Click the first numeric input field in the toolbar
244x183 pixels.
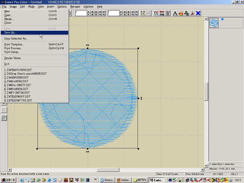(x=81, y=13)
